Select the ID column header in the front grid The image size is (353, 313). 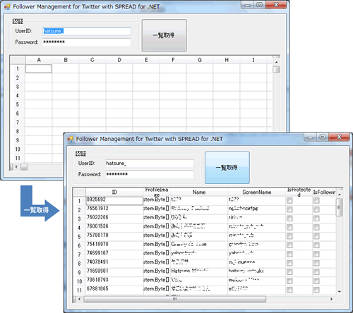point(114,192)
